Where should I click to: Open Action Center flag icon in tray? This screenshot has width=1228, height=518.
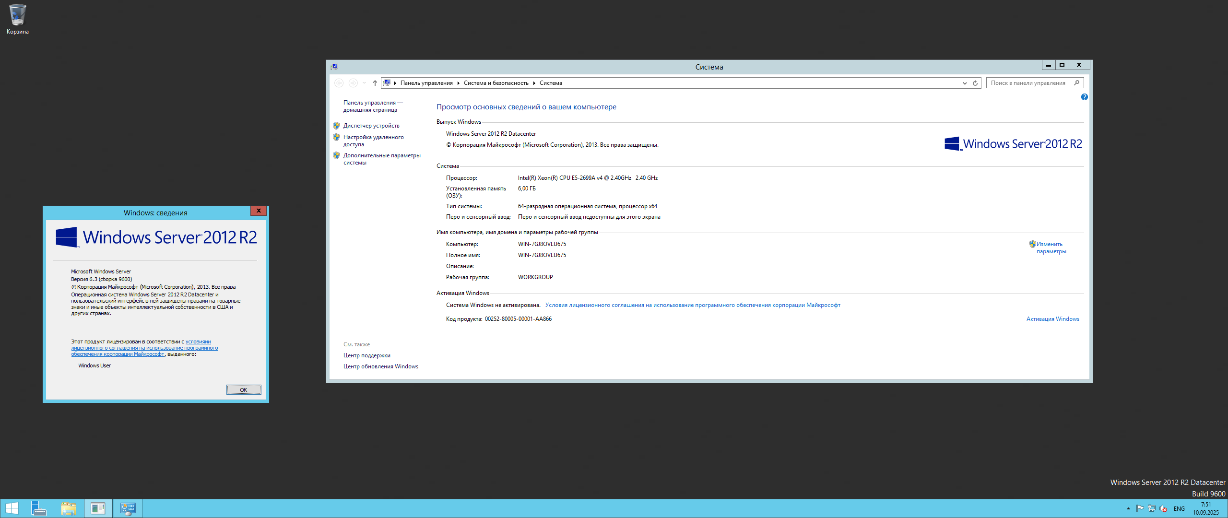pyautogui.click(x=1140, y=509)
